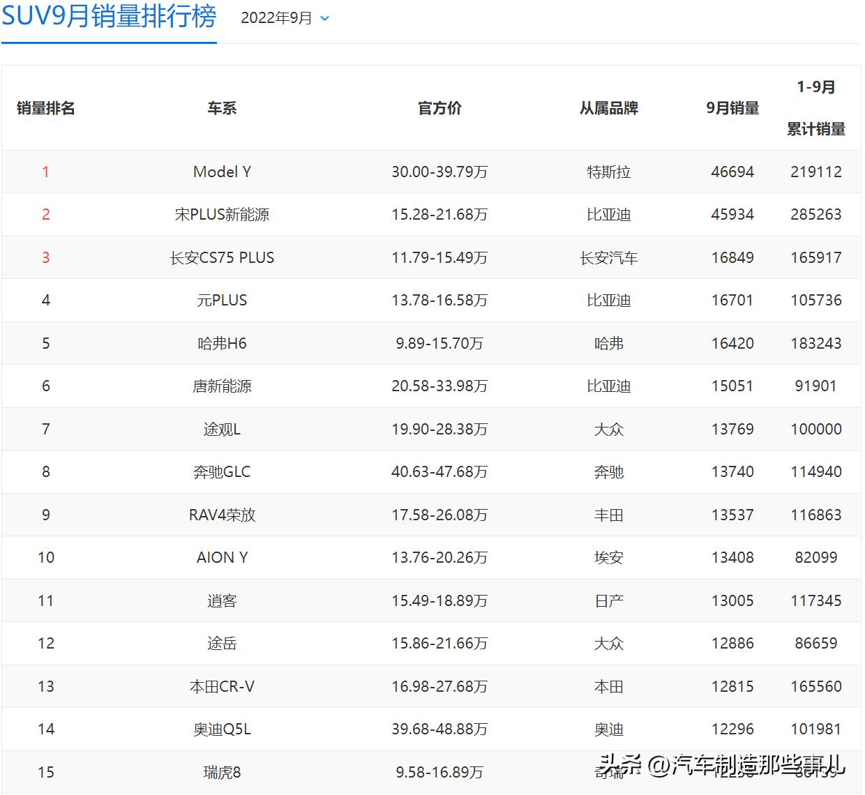
Task: Select the 比亚迪 brand in row 4
Action: click(608, 300)
